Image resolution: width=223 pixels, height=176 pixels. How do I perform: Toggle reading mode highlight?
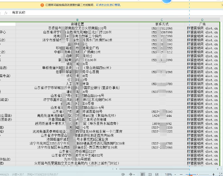[130, 174]
